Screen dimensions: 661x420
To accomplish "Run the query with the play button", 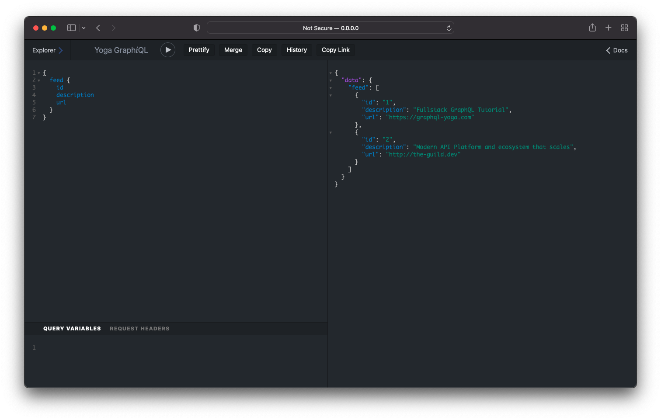I will click(x=168, y=49).
